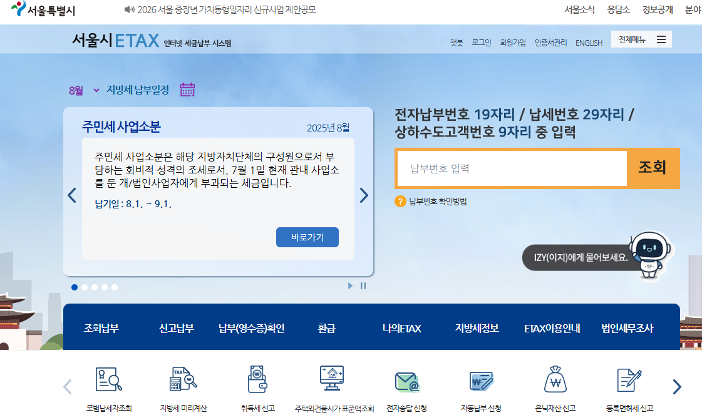The image size is (702, 415).
Task: Click the 서울특별시 logo
Action: (x=43, y=9)
